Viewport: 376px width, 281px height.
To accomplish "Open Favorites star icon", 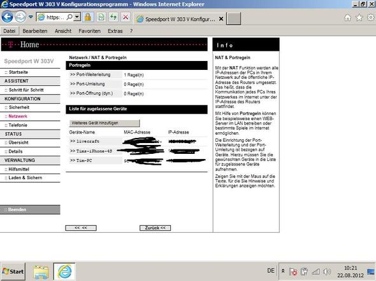I will tap(359, 18).
